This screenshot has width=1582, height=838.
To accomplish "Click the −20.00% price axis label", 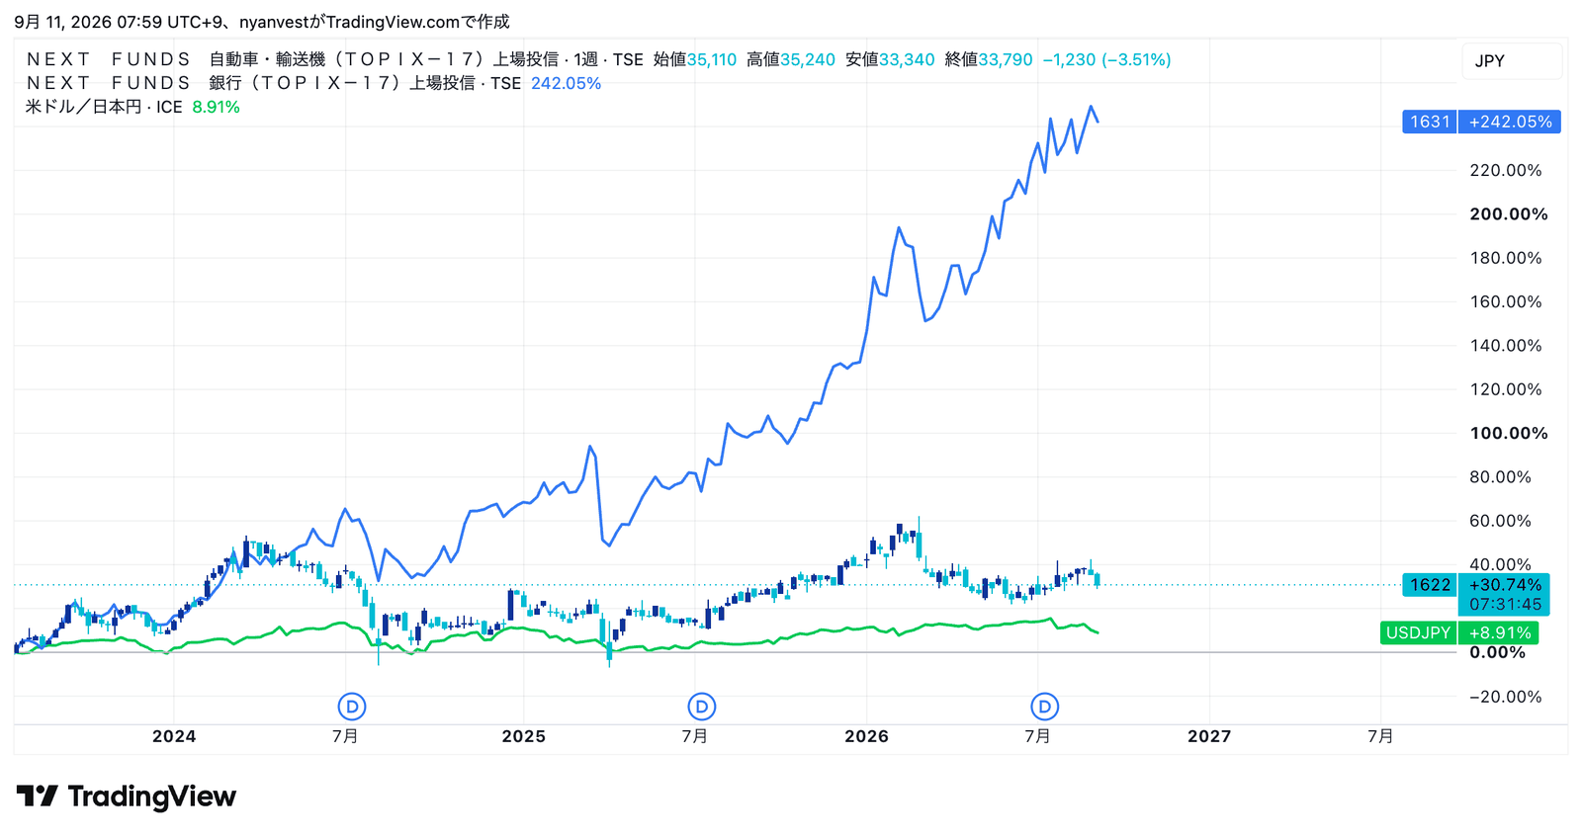I will coord(1506,697).
